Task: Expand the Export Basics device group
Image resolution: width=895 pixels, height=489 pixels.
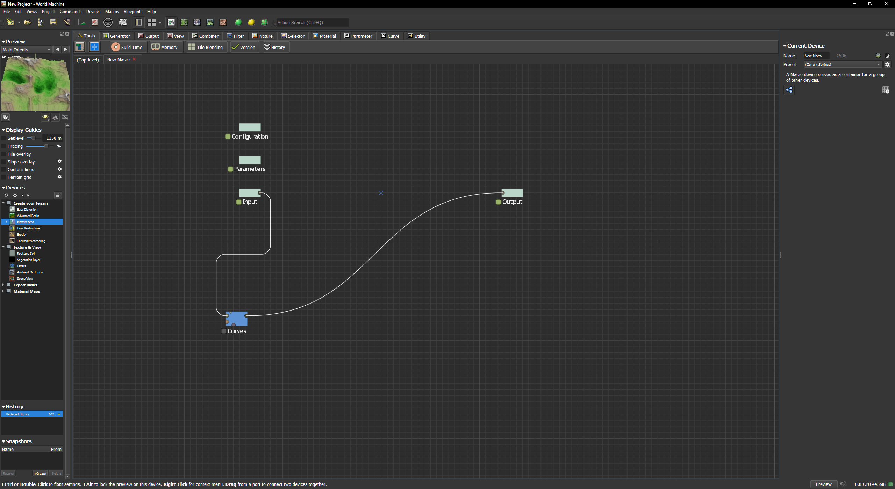Action: (x=3, y=285)
